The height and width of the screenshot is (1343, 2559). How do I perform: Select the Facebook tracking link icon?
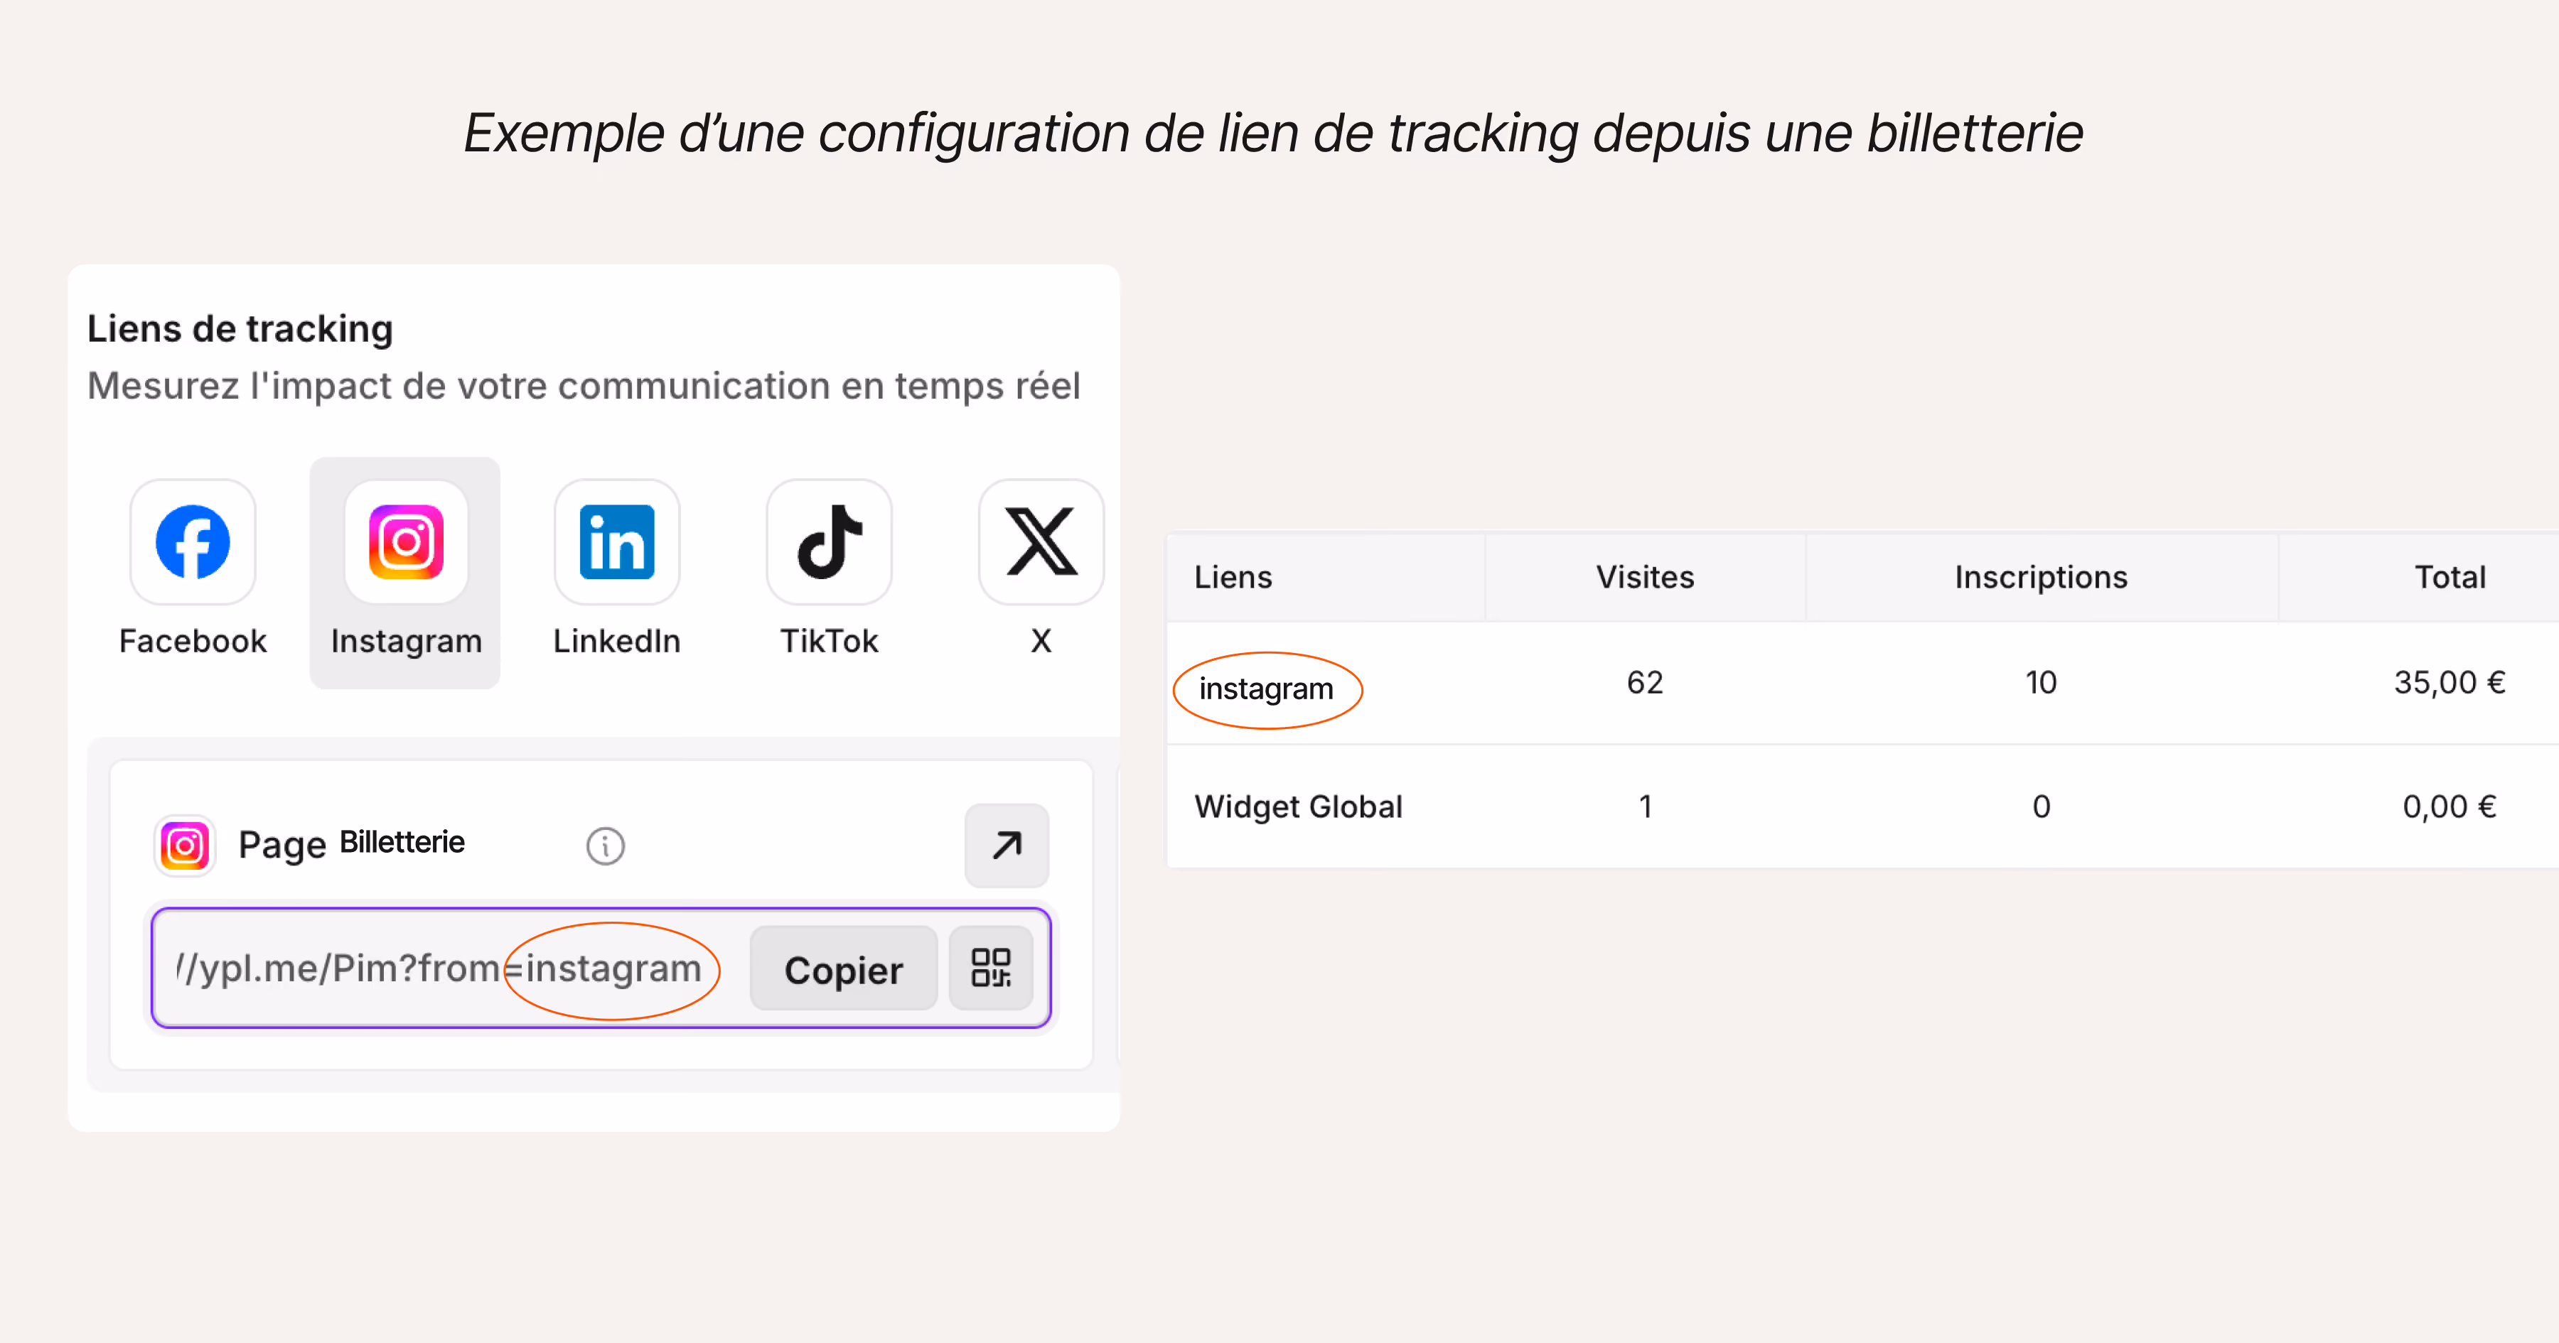193,542
